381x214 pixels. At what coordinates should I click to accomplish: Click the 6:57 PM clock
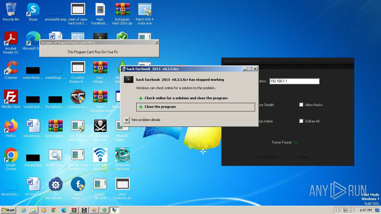(x=366, y=210)
